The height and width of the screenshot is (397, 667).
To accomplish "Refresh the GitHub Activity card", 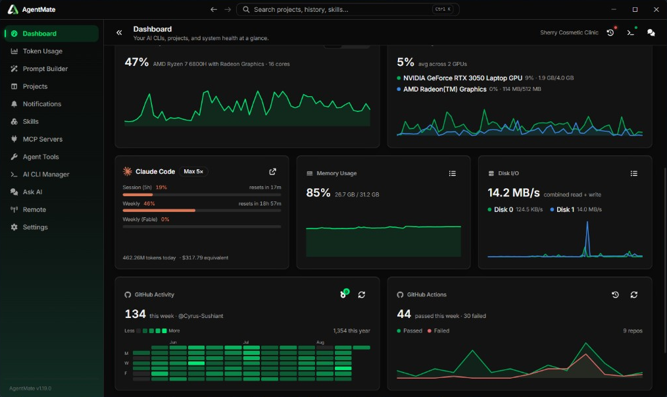I will coord(362,295).
